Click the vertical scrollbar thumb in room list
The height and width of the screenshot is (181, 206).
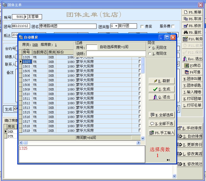pyautogui.click(x=143, y=65)
